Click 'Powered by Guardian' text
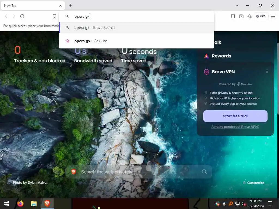 pyautogui.click(x=235, y=84)
